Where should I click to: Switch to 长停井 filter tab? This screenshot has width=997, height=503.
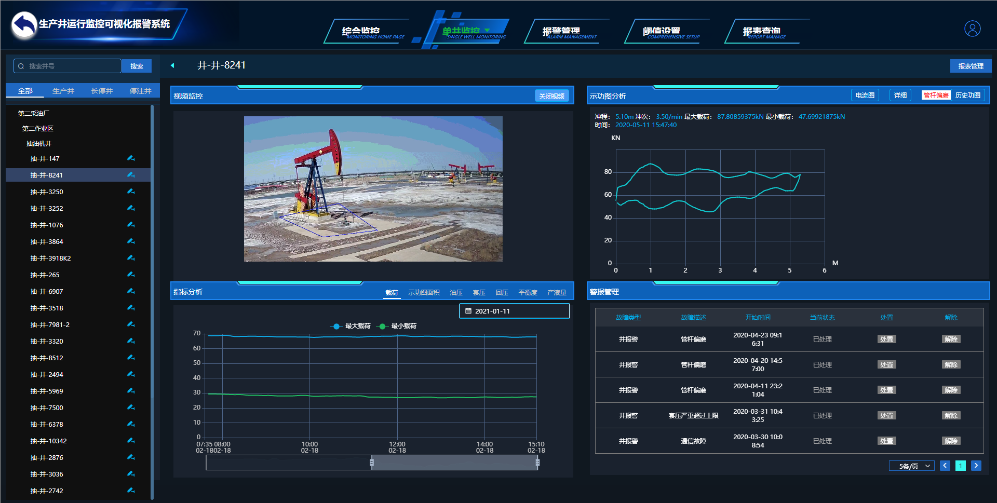click(102, 91)
